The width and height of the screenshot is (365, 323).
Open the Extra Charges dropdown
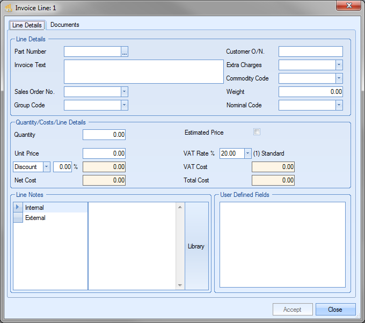pos(339,65)
